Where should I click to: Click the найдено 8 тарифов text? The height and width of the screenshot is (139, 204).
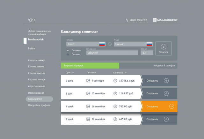164,66
